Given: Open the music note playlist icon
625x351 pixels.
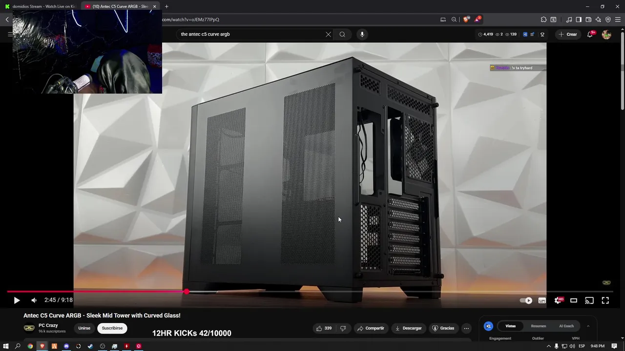Looking at the screenshot, I should 569,19.
